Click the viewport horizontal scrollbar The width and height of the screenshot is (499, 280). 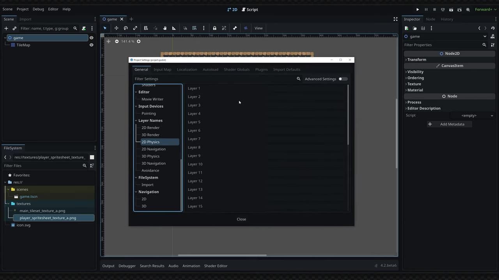[222, 255]
